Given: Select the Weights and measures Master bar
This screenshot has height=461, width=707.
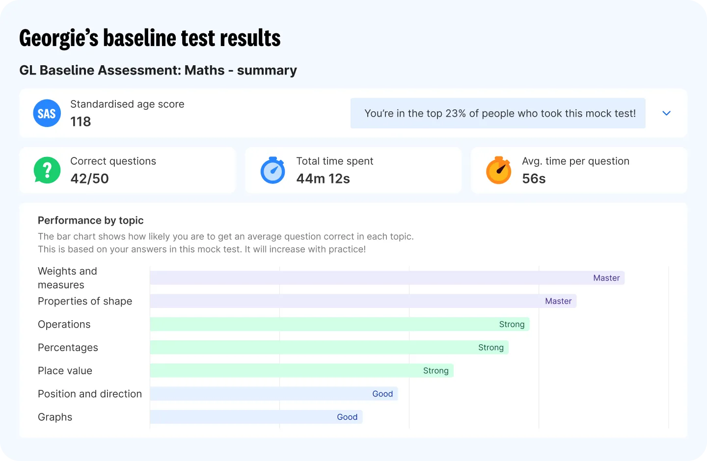Looking at the screenshot, I should pos(387,278).
